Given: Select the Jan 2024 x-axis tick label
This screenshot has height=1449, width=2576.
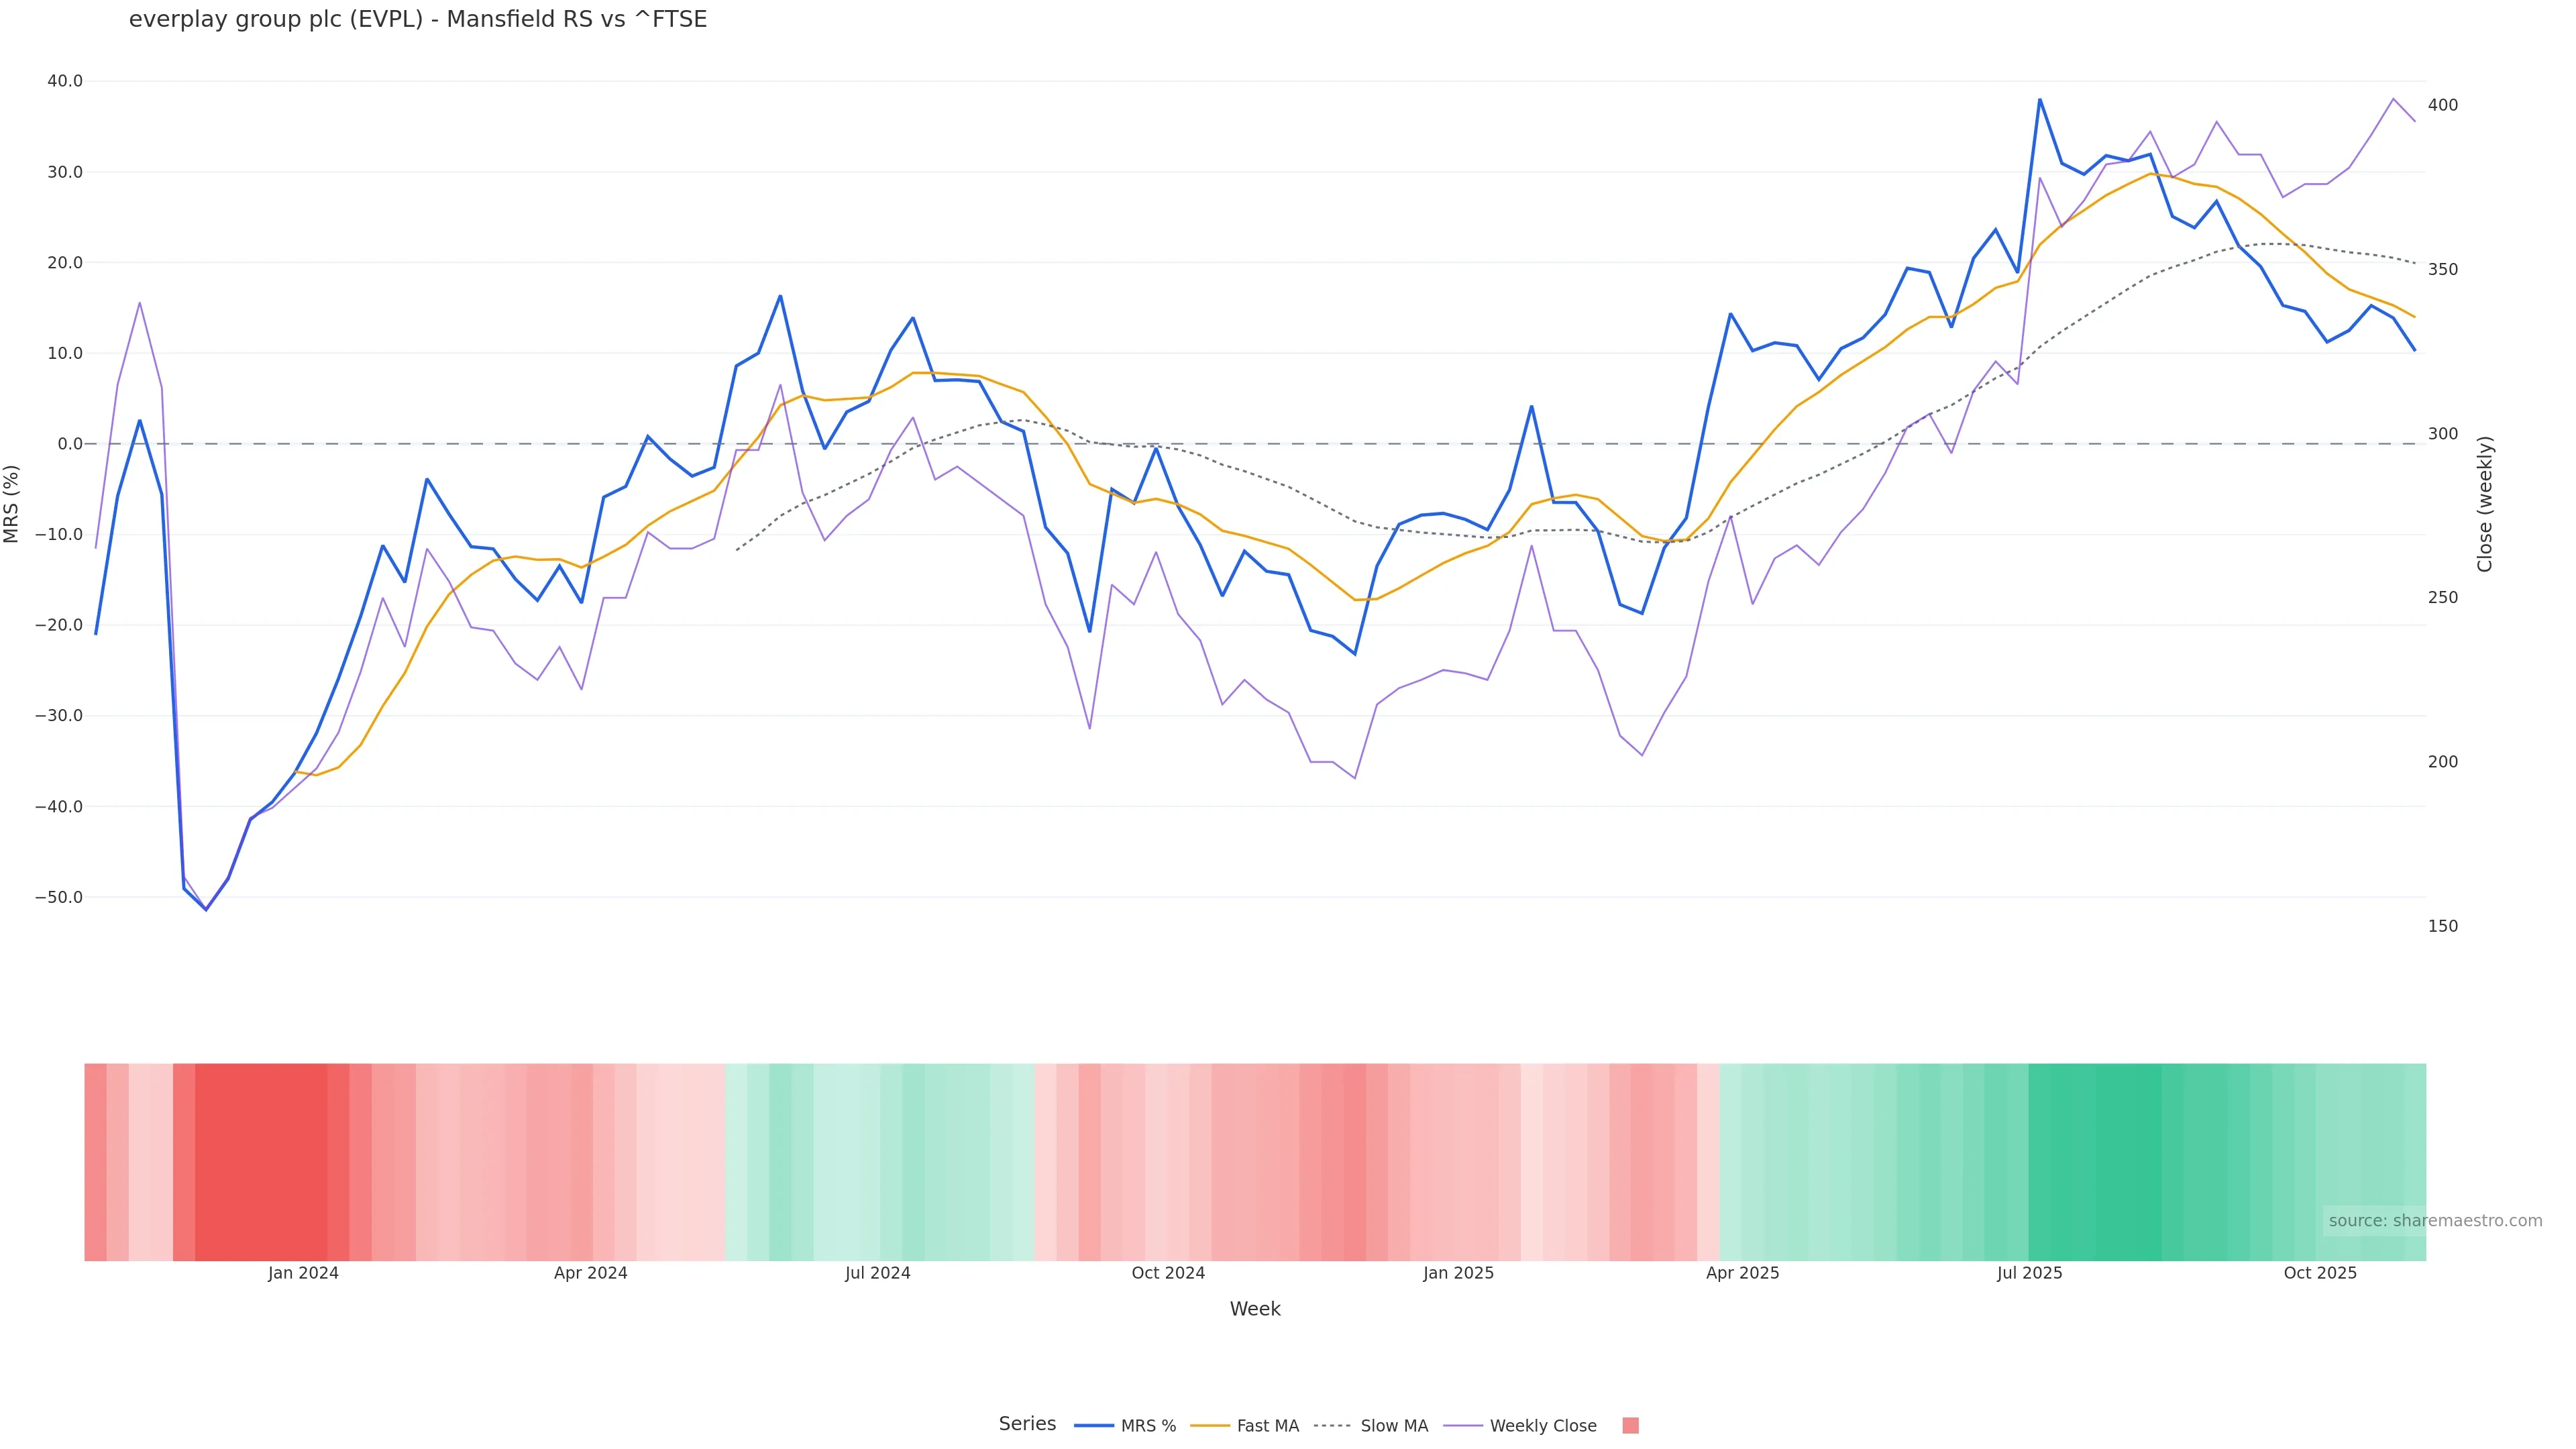Looking at the screenshot, I should [303, 1273].
